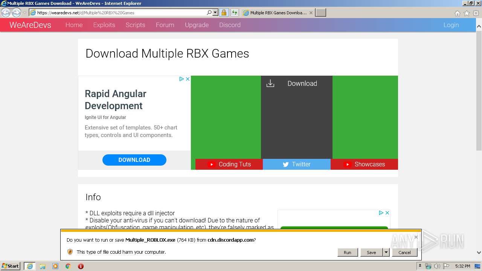Image resolution: width=482 pixels, height=271 pixels.
Task: Open the Twitter link button
Action: point(297,164)
